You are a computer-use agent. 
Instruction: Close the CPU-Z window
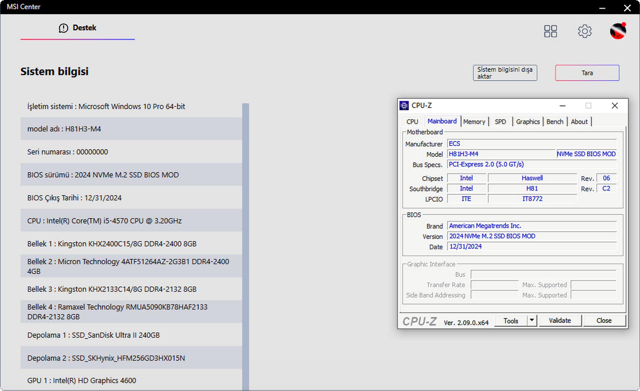click(615, 106)
